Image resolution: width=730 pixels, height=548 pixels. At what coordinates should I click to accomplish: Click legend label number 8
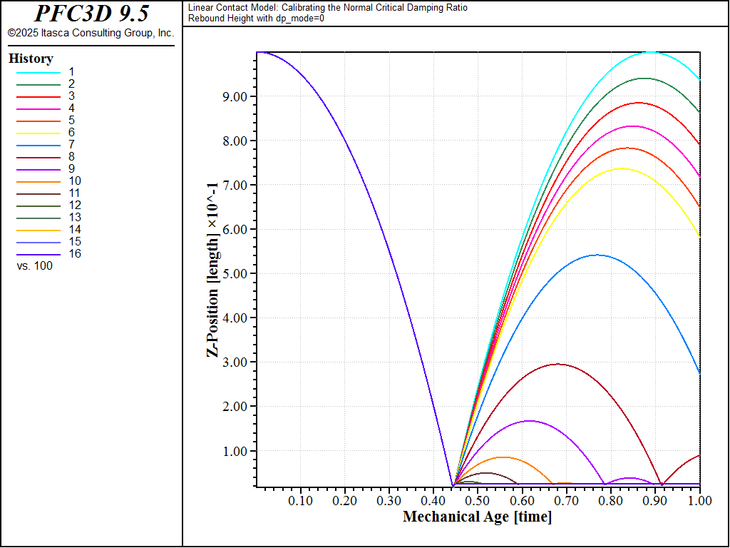71,156
